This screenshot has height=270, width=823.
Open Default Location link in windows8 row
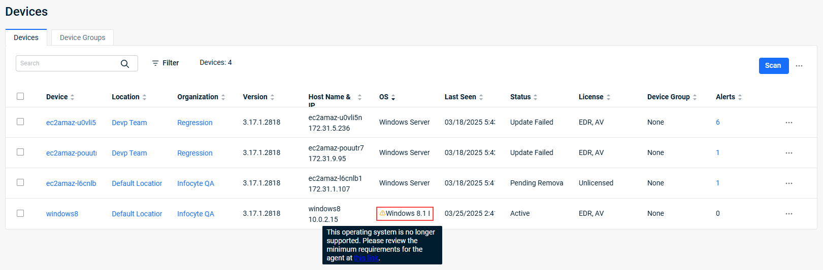(x=137, y=214)
